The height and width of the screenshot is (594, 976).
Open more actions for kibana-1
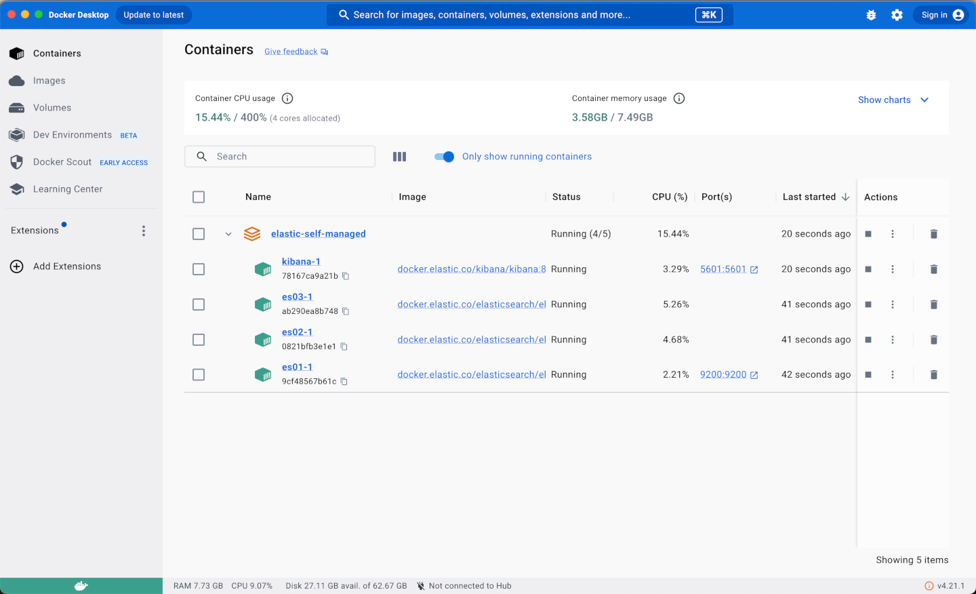pos(893,269)
